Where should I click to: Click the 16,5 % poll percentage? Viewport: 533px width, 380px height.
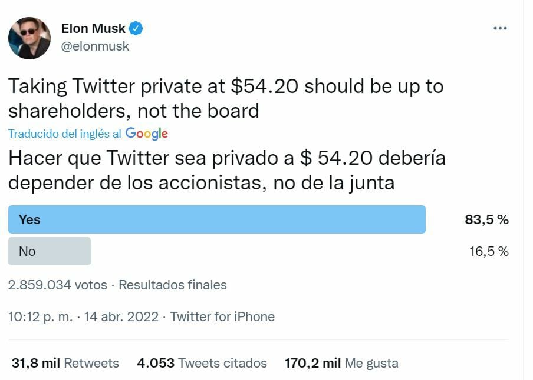click(488, 252)
